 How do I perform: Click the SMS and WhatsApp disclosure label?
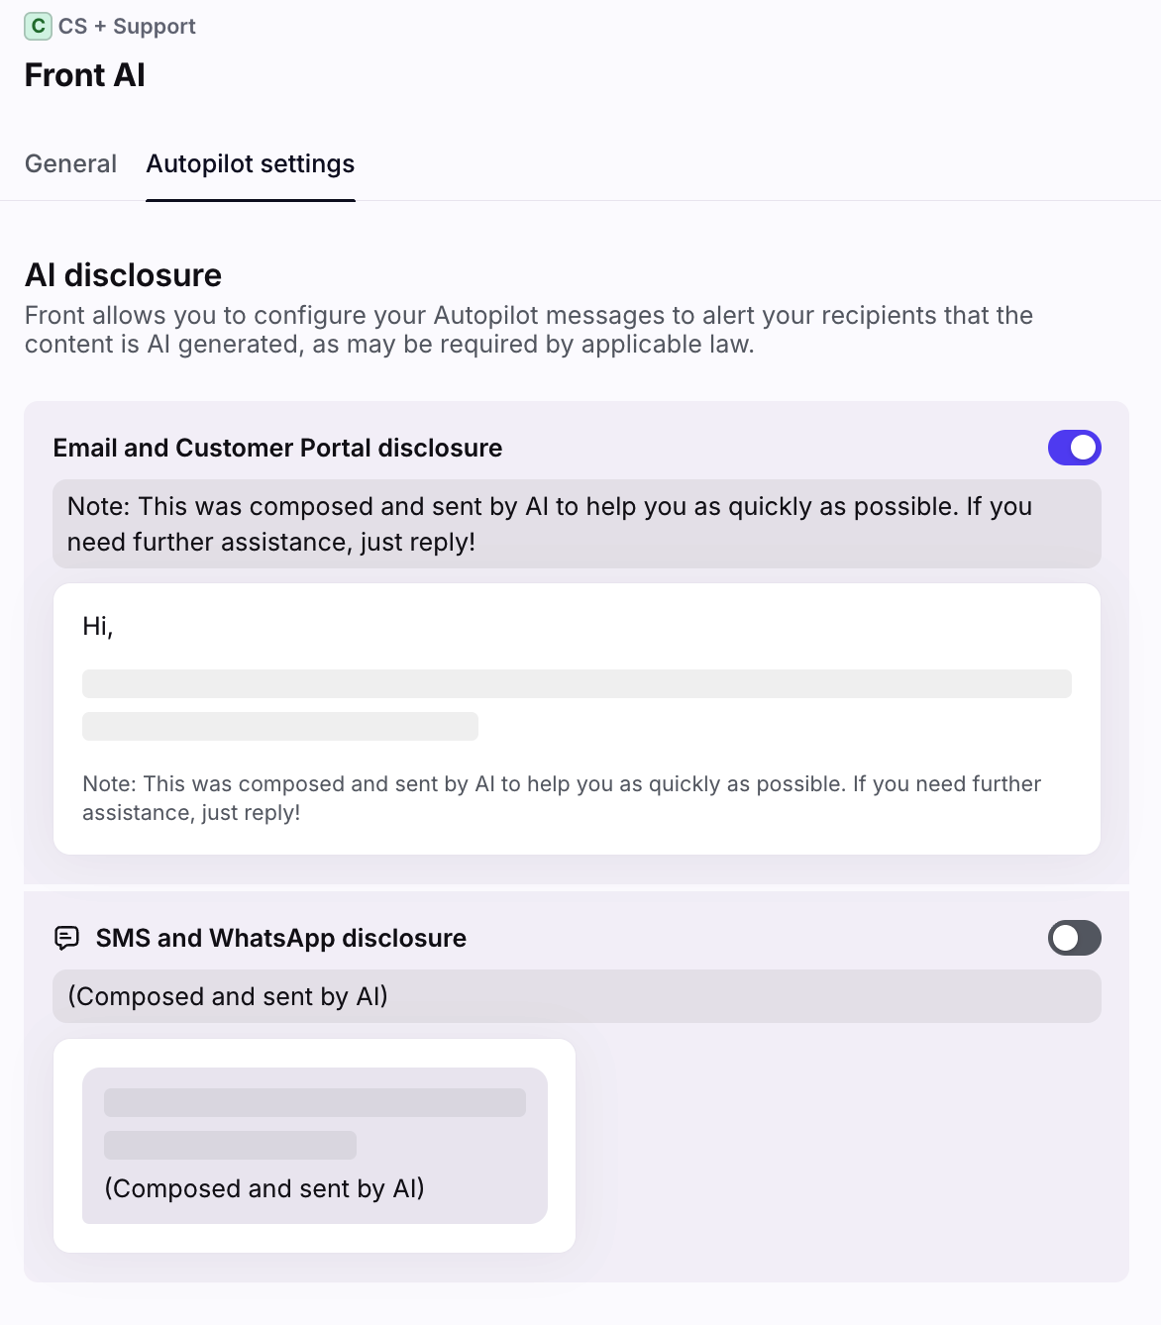[x=280, y=939]
